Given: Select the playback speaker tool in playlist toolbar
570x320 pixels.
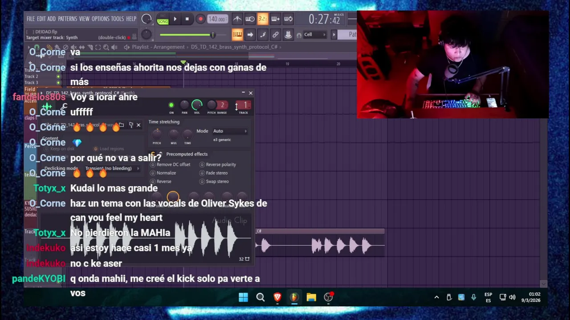Looking at the screenshot, I should coord(114,47).
